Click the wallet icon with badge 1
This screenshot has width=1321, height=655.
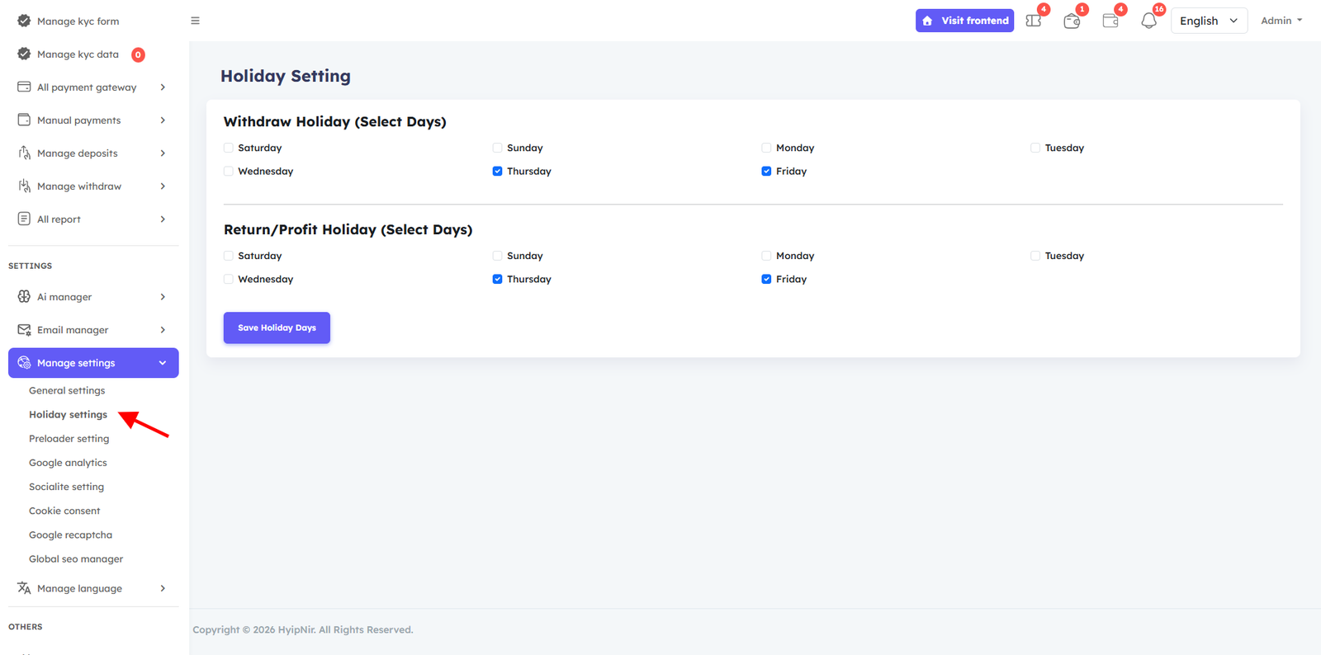[x=1072, y=21]
